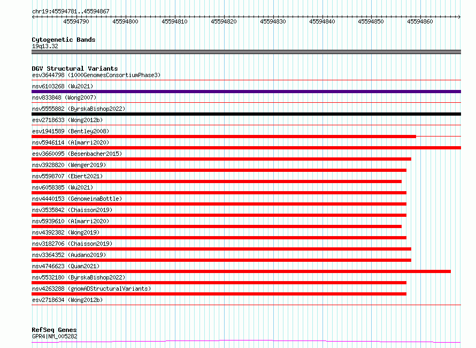Click the red nsv4440153 variant bar

[x=219, y=204]
